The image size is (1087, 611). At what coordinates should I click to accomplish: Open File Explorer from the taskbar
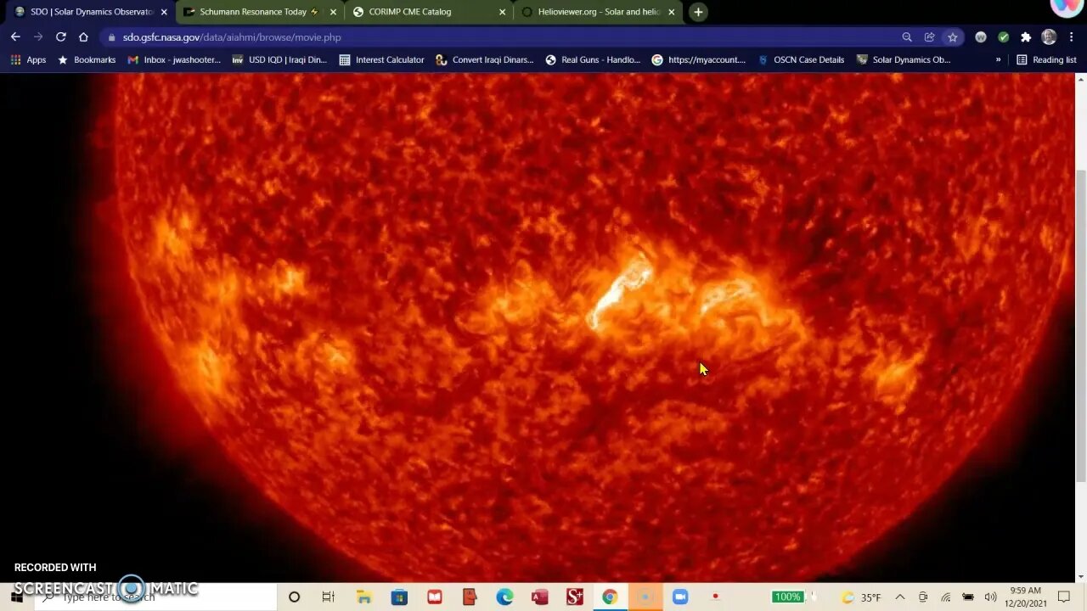[x=363, y=597]
